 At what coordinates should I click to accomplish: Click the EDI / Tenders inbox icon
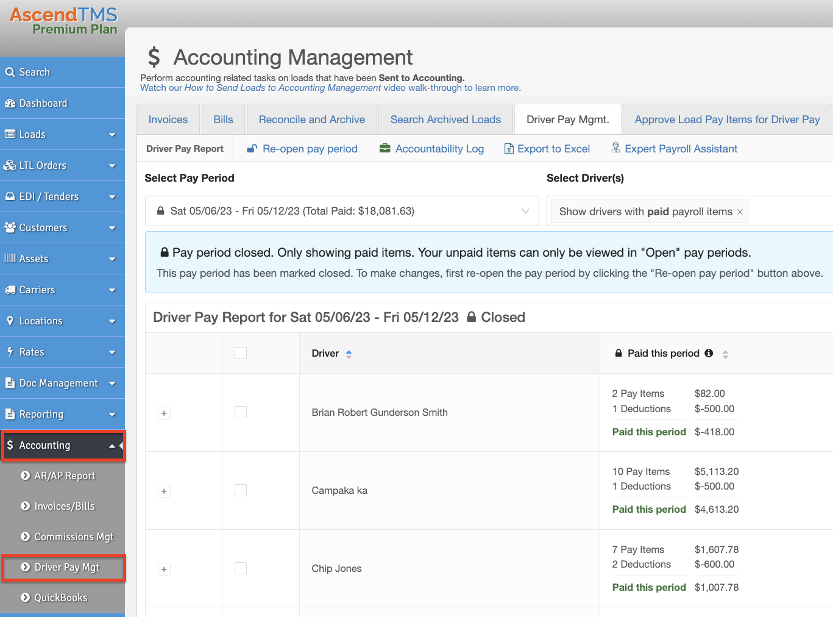coord(10,196)
